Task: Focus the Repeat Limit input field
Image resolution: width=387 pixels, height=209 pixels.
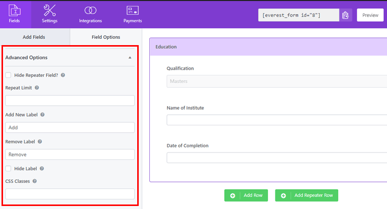Action: [x=70, y=100]
